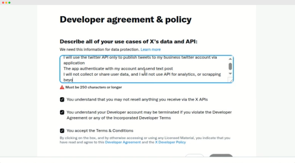Viewport: 295px width, 163px height.
Task: Click the dark gray button at bottom right
Action: pos(221,156)
